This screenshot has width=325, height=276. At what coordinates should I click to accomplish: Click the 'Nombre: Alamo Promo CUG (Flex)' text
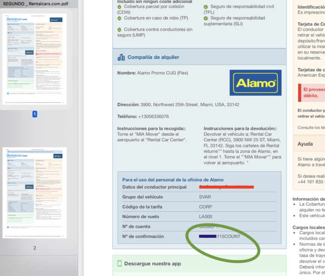click(153, 73)
